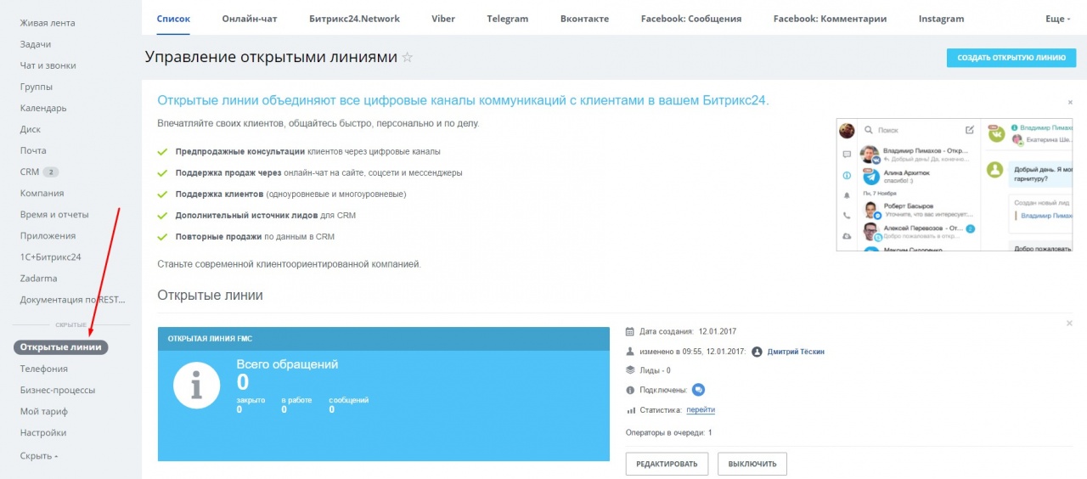
Task: Open 1С+Битрикс24 menu item
Action: pyautogui.click(x=51, y=256)
